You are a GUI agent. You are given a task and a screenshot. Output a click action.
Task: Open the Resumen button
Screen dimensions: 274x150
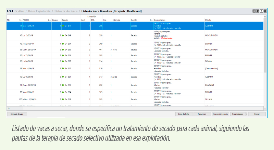coord(202,114)
